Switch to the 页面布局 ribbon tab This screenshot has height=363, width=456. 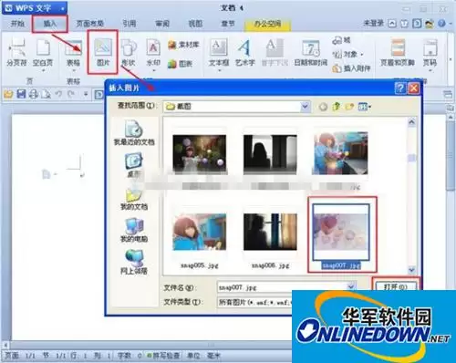click(x=90, y=24)
